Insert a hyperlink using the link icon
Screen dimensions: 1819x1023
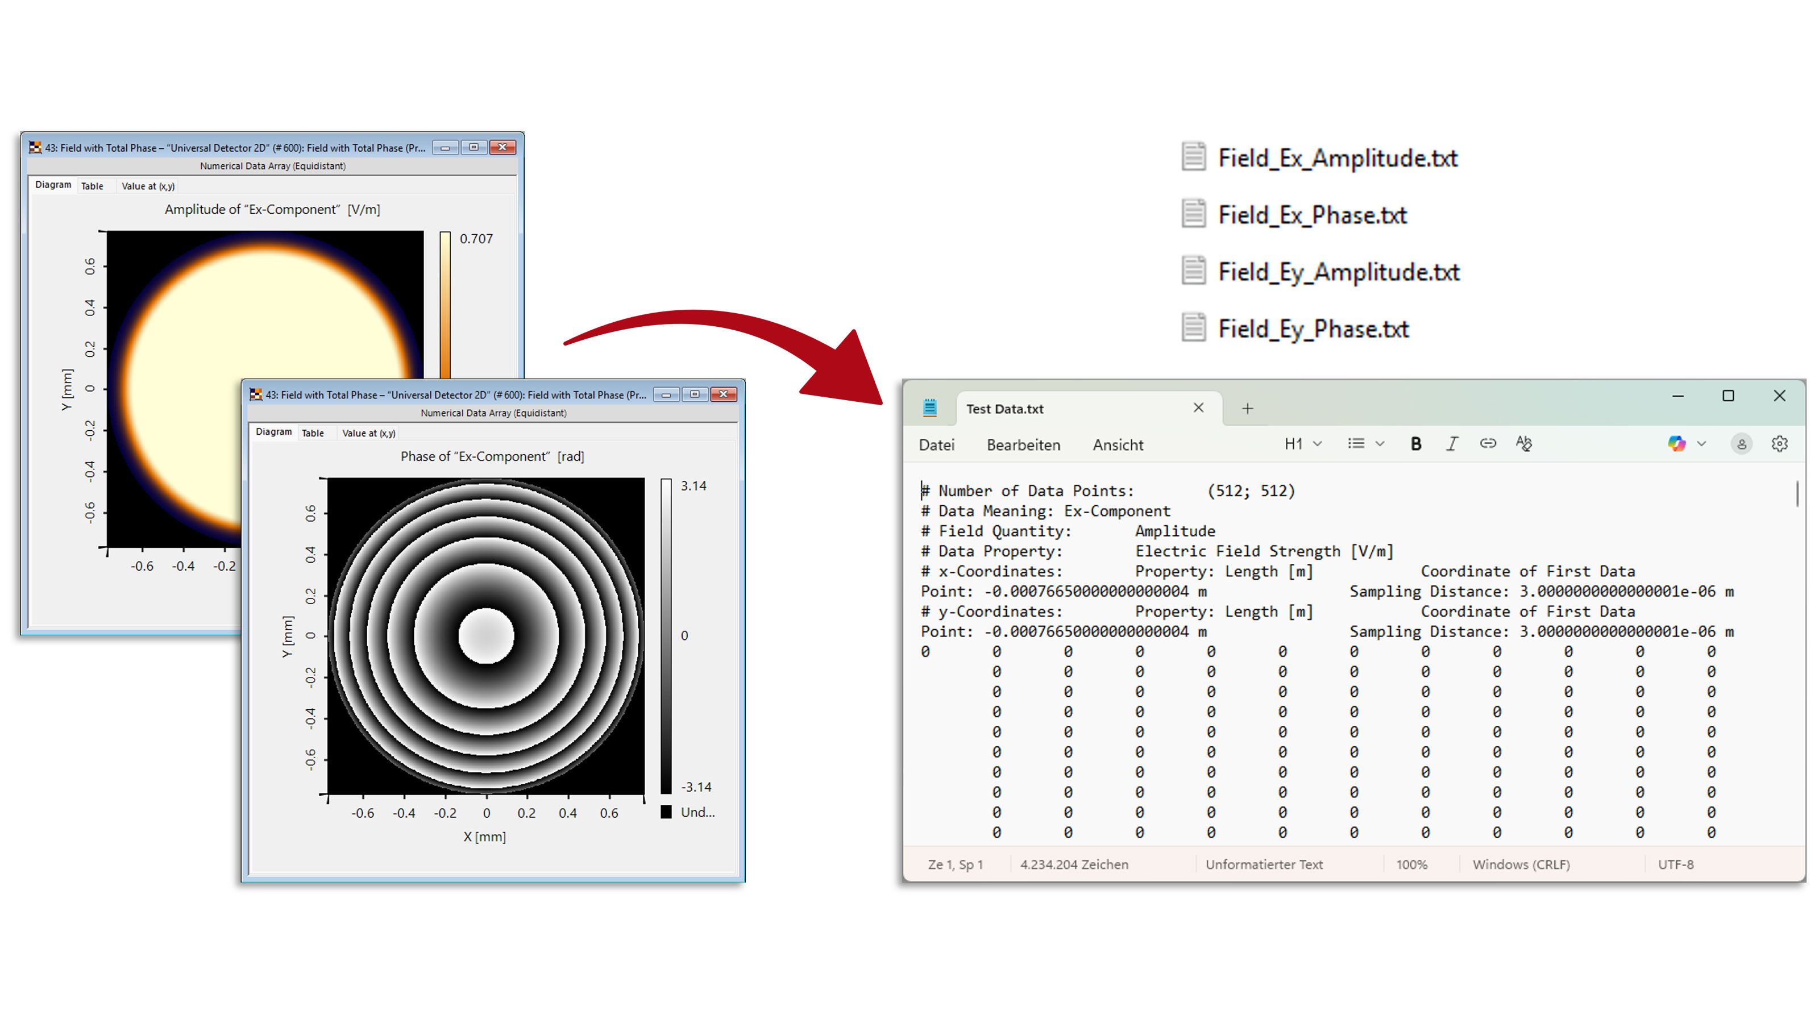click(1488, 443)
